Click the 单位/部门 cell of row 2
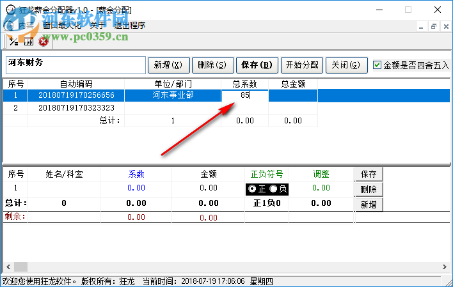453x287 pixels. (x=173, y=108)
